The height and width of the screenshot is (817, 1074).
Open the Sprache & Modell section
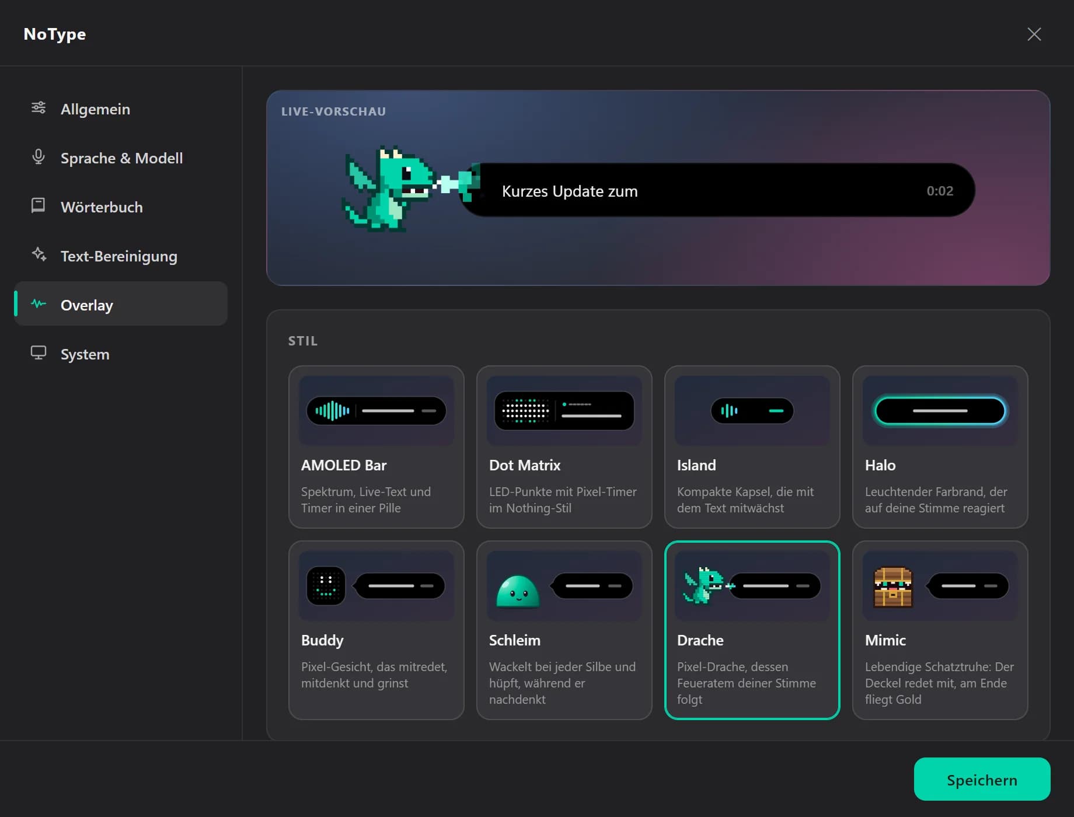coord(121,158)
